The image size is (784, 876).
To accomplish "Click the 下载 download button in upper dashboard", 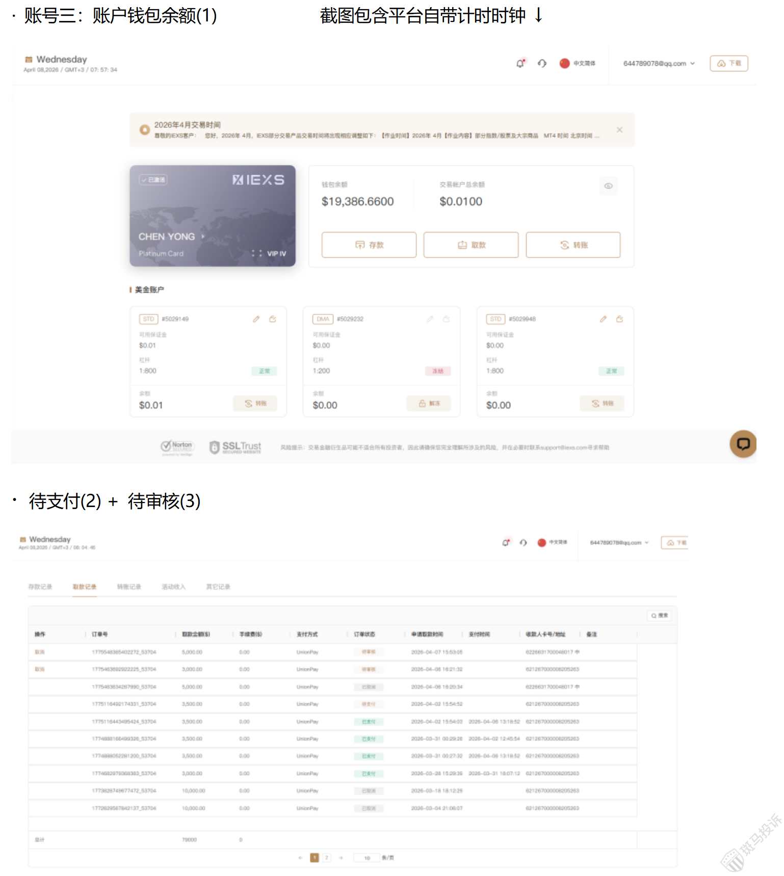I will coord(729,63).
